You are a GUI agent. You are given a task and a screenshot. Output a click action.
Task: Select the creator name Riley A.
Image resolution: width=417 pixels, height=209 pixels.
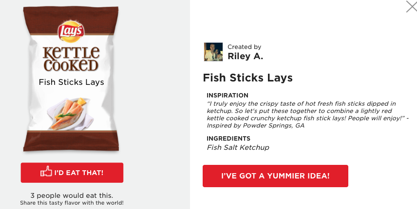[245, 56]
